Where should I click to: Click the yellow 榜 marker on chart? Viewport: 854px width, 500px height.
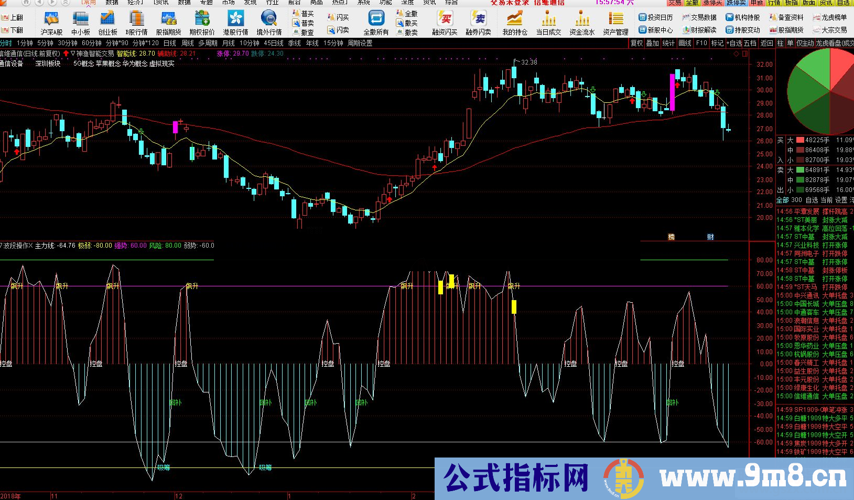coord(671,237)
